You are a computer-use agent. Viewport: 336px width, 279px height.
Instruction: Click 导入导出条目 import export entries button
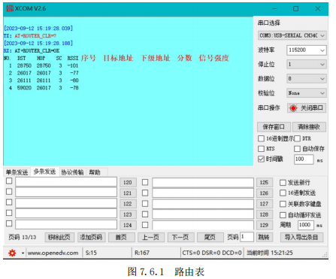[x=301, y=237]
